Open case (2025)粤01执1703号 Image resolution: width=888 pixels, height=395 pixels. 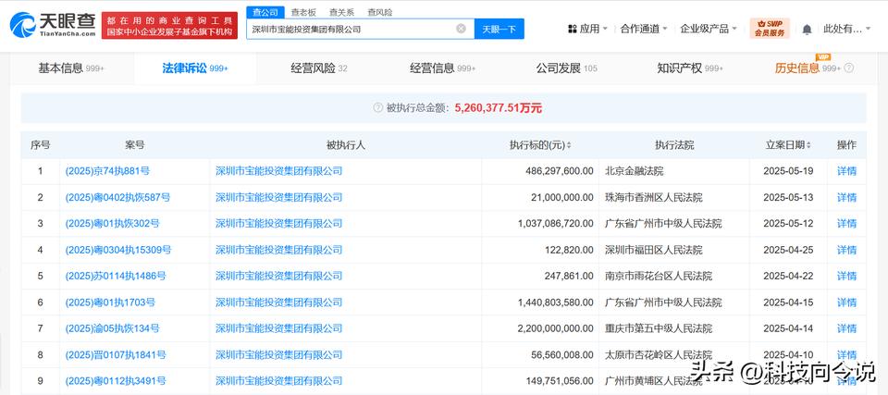110,302
